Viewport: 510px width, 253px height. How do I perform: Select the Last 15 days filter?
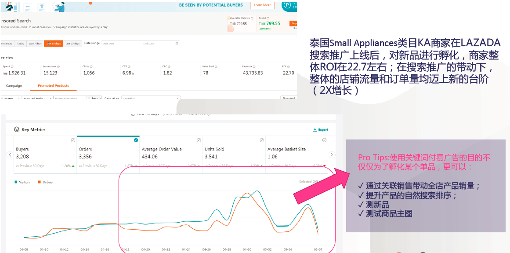54,44
